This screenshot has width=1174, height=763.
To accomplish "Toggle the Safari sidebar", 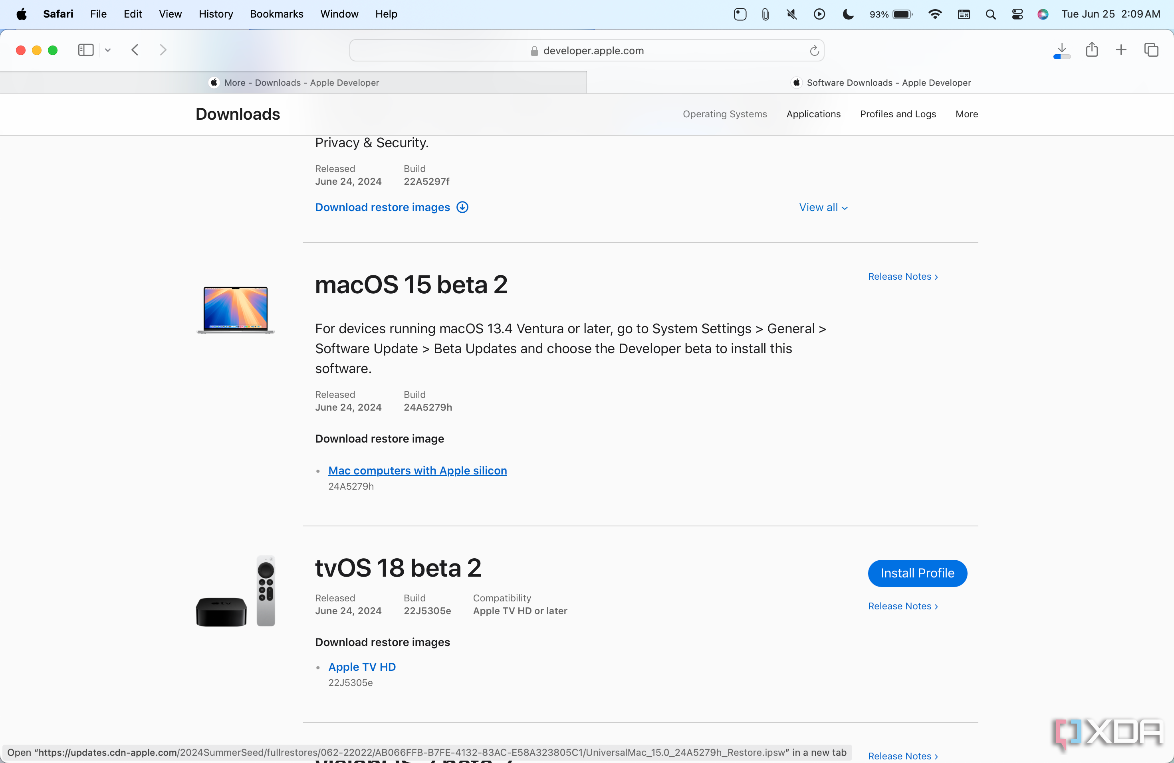I will [x=86, y=50].
